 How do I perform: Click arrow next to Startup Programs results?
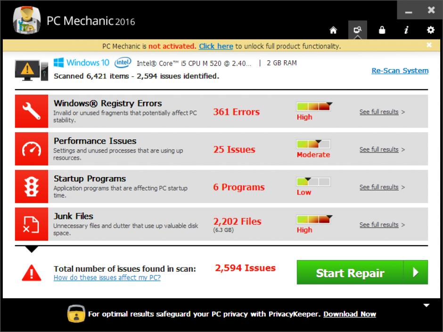click(403, 187)
